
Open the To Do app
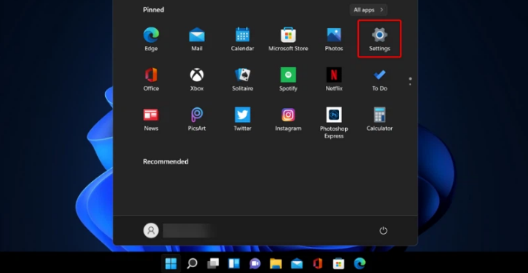coord(379,79)
